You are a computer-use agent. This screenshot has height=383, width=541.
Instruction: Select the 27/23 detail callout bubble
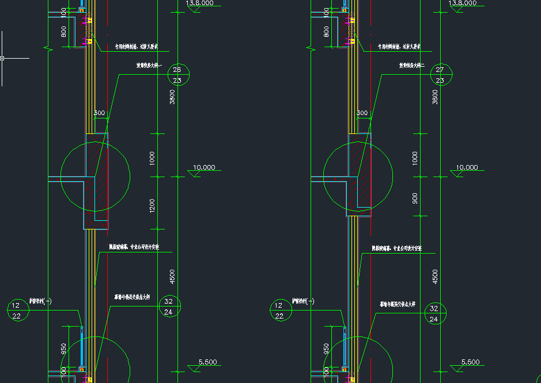click(441, 75)
